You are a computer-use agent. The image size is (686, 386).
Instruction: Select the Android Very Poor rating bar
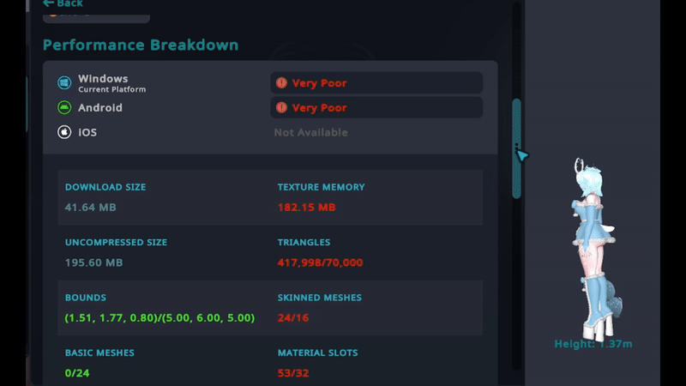click(x=376, y=108)
